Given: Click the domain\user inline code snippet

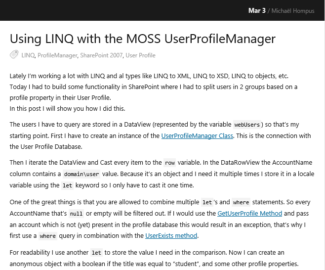Looking at the screenshot, I should (81, 174).
